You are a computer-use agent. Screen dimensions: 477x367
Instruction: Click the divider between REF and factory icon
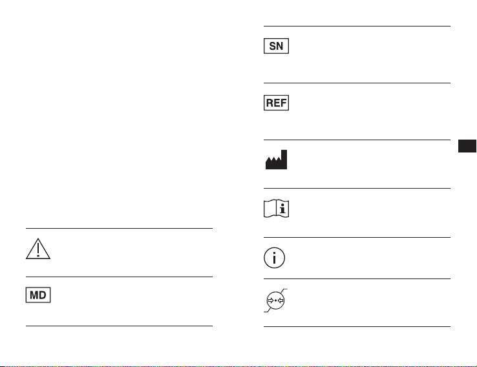point(357,140)
